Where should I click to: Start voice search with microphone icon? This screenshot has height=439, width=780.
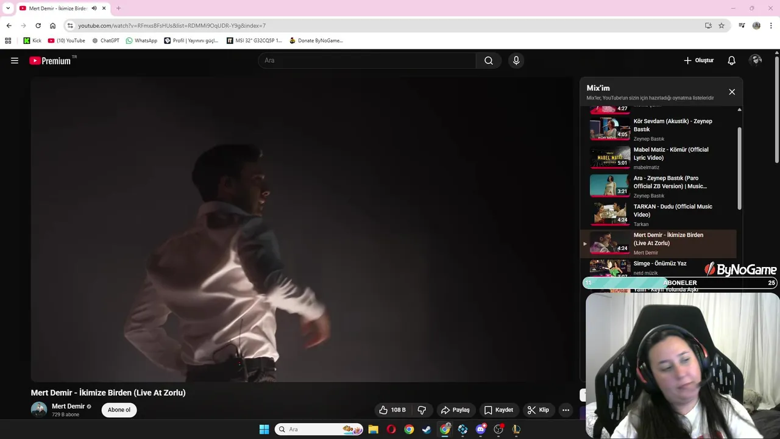516,60
